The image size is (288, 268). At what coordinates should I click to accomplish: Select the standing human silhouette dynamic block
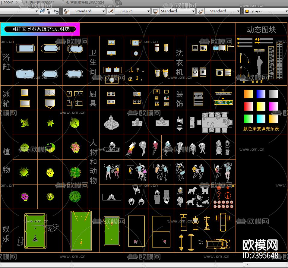[260, 65]
